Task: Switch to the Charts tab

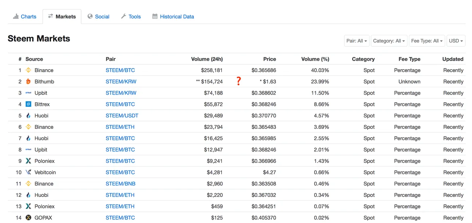Action: click(x=25, y=17)
